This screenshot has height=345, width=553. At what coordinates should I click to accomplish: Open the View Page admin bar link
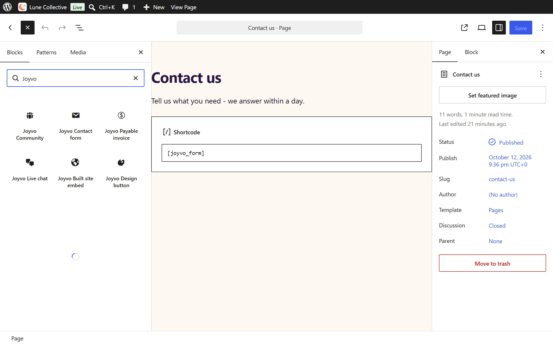183,7
